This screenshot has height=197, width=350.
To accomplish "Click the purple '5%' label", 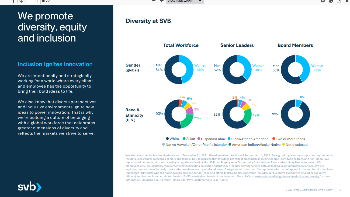I will point(249,100).
